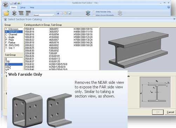The height and width of the screenshot is (128, 176).
Task: Select R : RHS/SHS in Group list
Action: point(12,45)
